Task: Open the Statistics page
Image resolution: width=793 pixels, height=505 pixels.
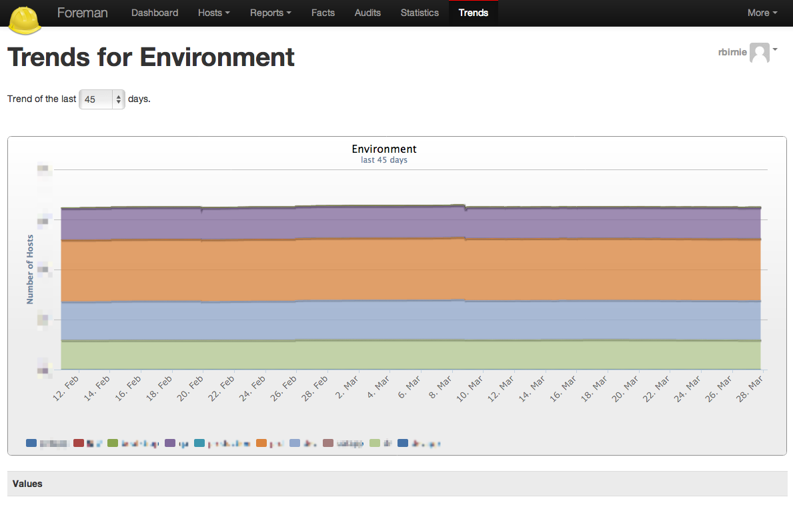Action: click(420, 13)
